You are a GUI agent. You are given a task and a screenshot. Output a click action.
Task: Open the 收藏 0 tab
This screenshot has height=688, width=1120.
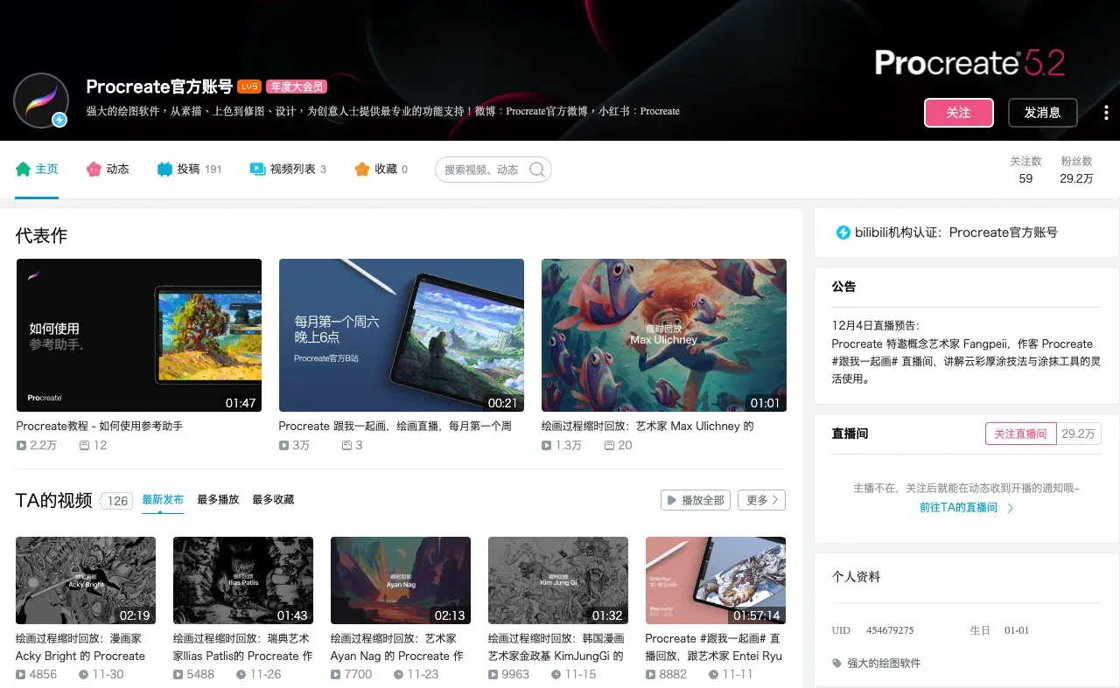tap(381, 169)
